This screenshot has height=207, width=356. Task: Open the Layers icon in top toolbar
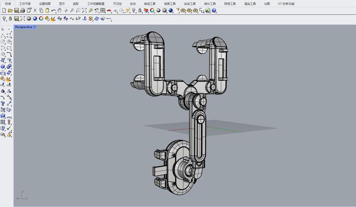point(146,10)
